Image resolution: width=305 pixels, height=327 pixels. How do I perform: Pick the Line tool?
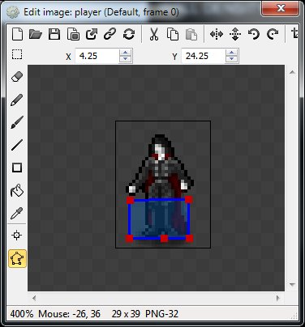pyautogui.click(x=17, y=145)
